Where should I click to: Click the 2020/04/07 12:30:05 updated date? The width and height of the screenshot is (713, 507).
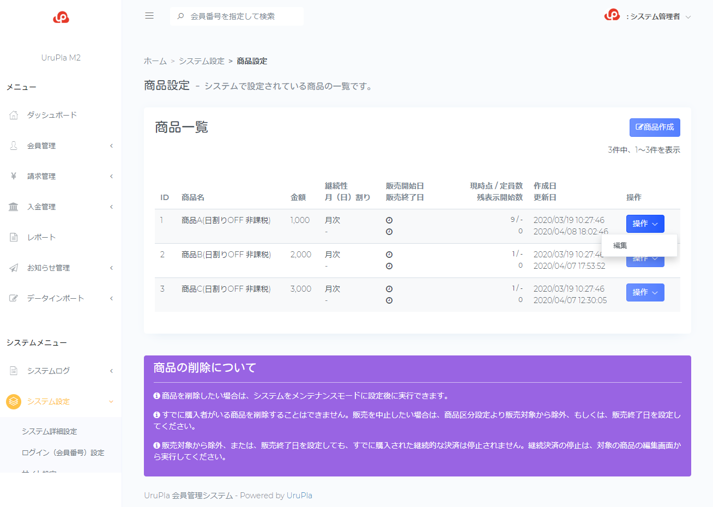click(x=570, y=300)
